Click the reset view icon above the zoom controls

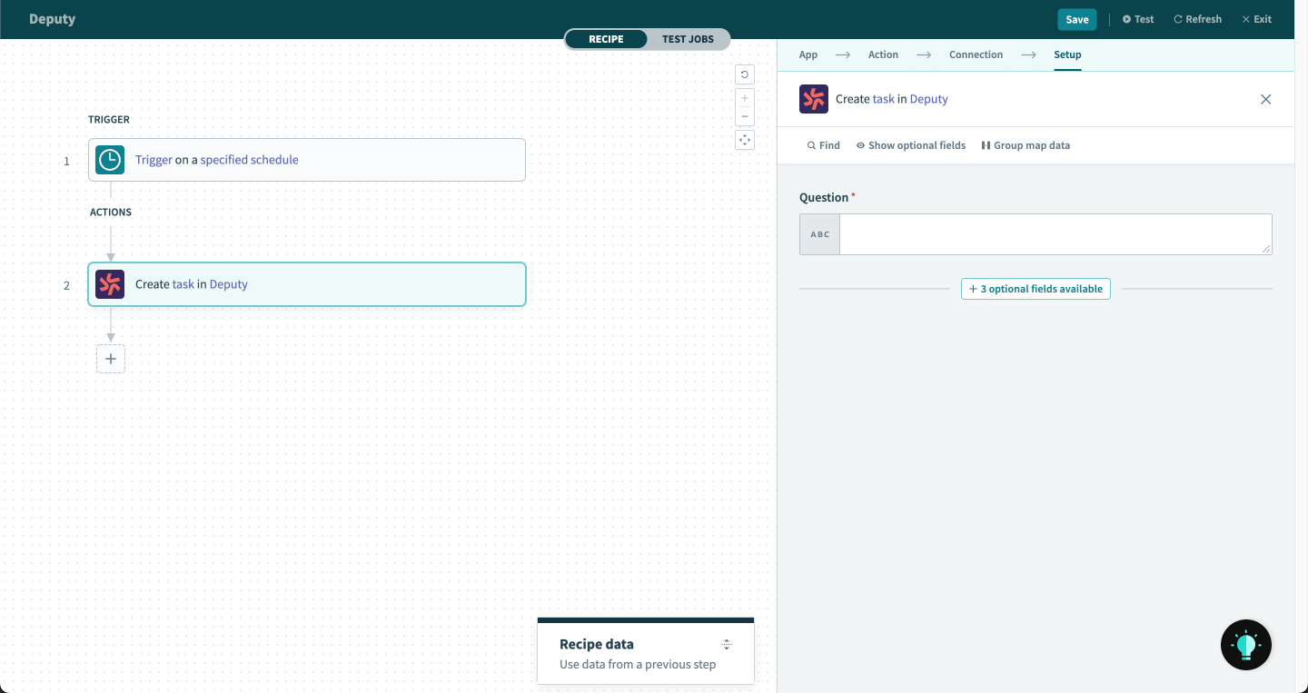(x=744, y=74)
